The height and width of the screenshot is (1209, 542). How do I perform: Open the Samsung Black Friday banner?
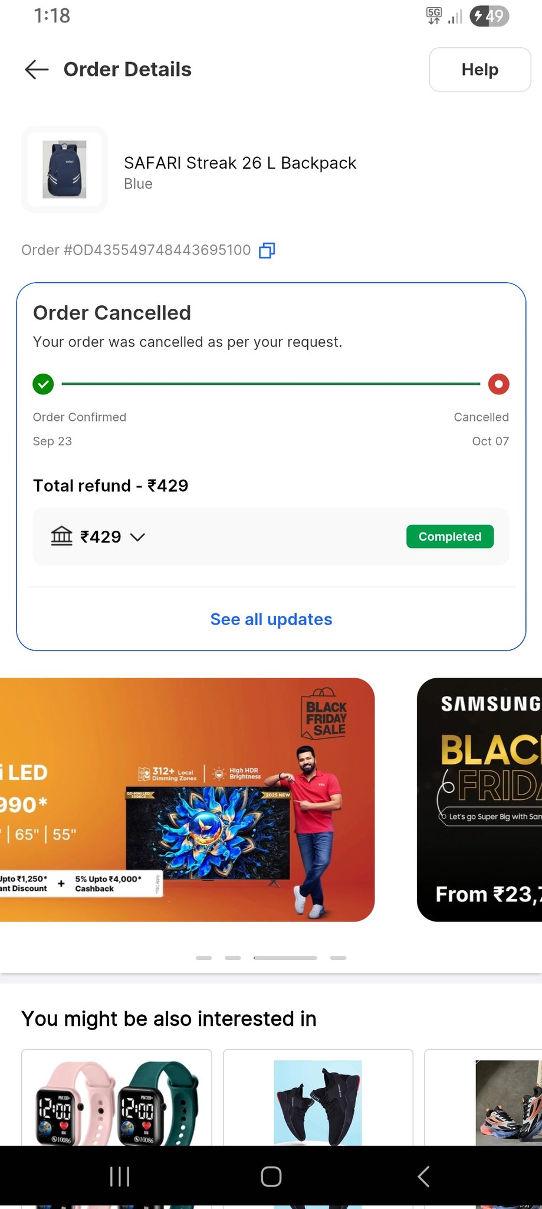click(x=479, y=799)
